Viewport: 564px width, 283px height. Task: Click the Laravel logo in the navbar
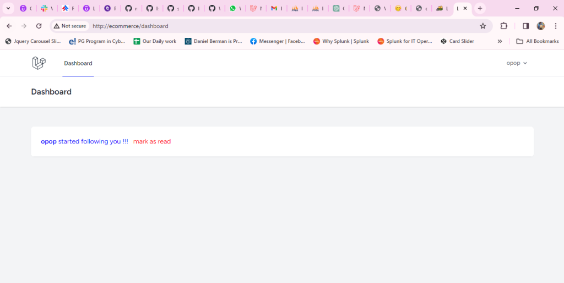point(39,63)
